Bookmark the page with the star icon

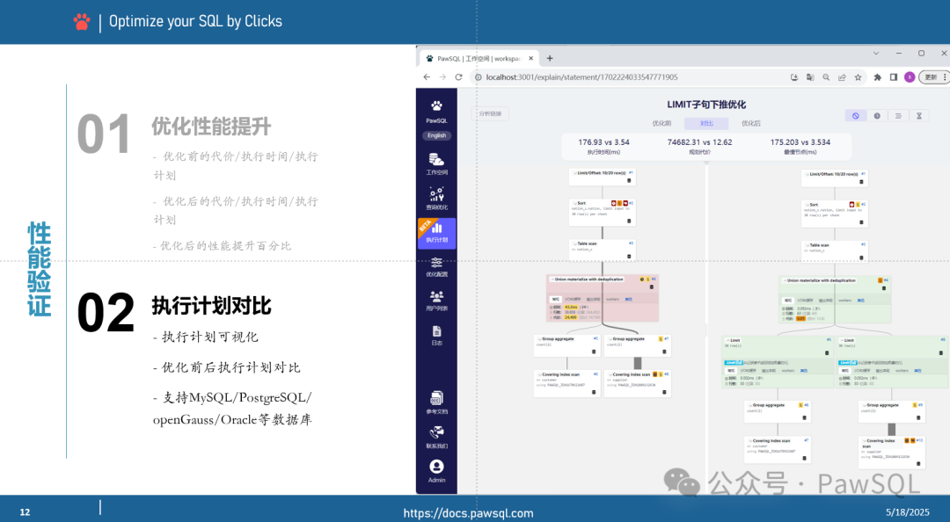point(858,77)
